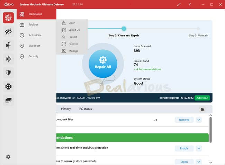Choose Speed Up from the Toolbox submenu
Image resolution: width=225 pixels, height=165 pixels.
click(72, 30)
